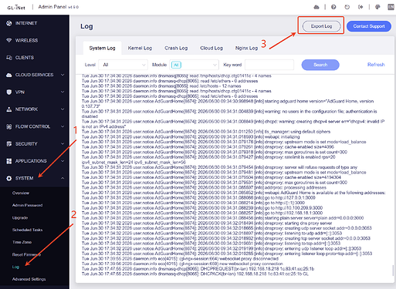Click the cloud icon in the top bar

[x=316, y=7]
